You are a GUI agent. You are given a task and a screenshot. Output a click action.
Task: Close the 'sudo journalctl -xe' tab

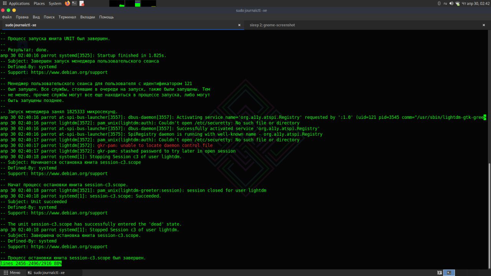pos(239,25)
